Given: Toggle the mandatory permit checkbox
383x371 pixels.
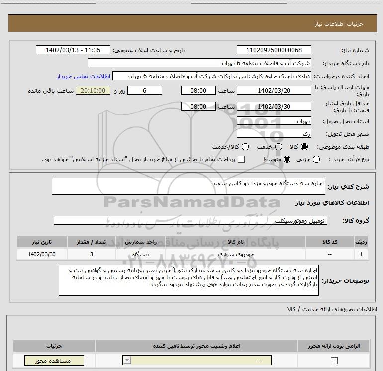Looking at the screenshot, I should [x=334, y=360].
